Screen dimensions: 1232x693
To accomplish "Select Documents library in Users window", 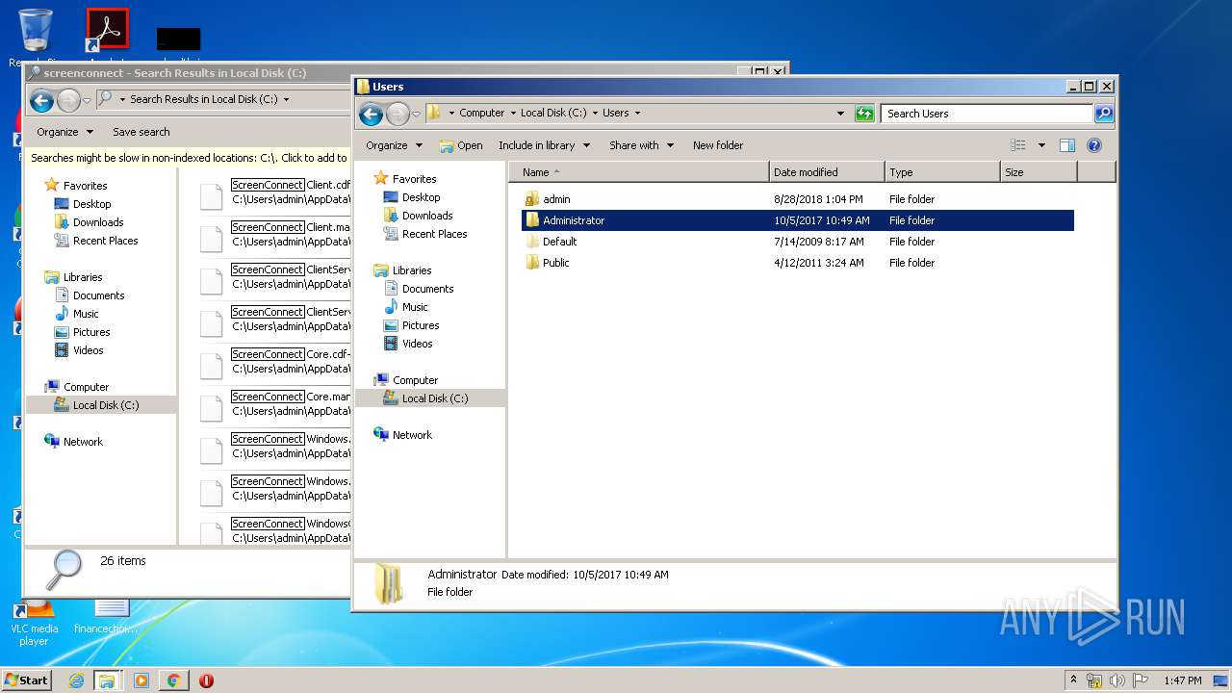I will coord(427,289).
